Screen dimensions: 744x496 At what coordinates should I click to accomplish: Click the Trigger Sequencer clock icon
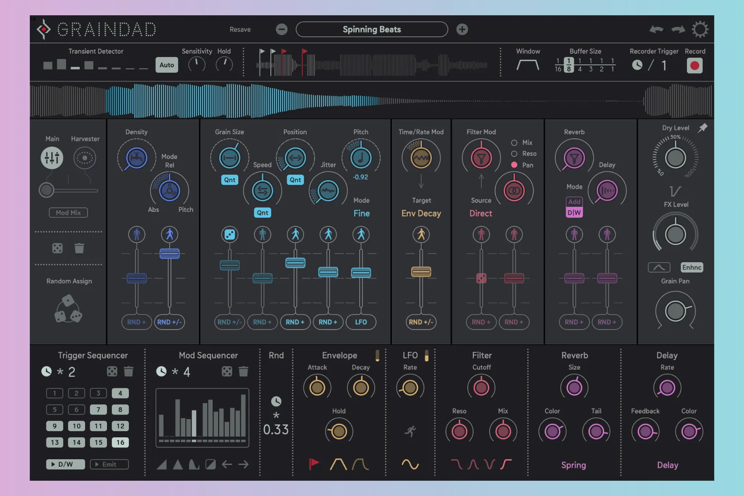coord(46,372)
